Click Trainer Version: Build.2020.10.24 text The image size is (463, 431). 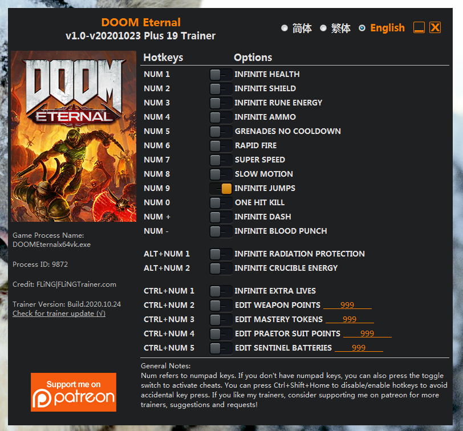67,304
